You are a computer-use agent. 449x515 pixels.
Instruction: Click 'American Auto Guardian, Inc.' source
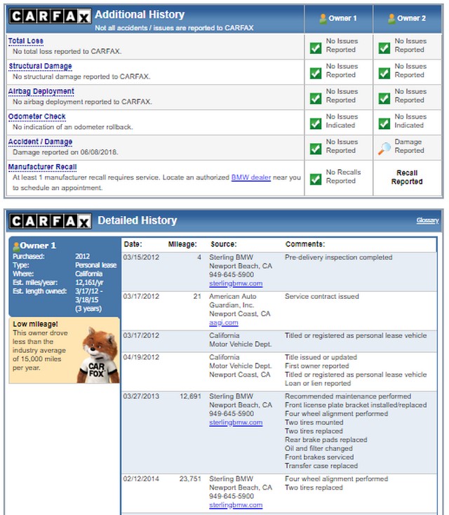232,300
